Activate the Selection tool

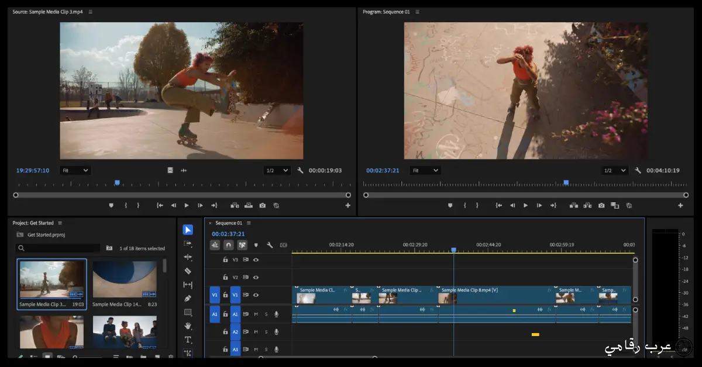[x=188, y=229]
